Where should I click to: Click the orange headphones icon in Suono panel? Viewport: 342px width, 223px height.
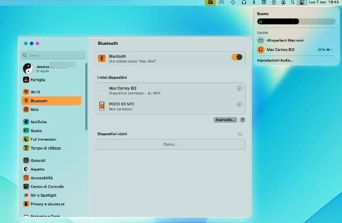tap(261, 50)
